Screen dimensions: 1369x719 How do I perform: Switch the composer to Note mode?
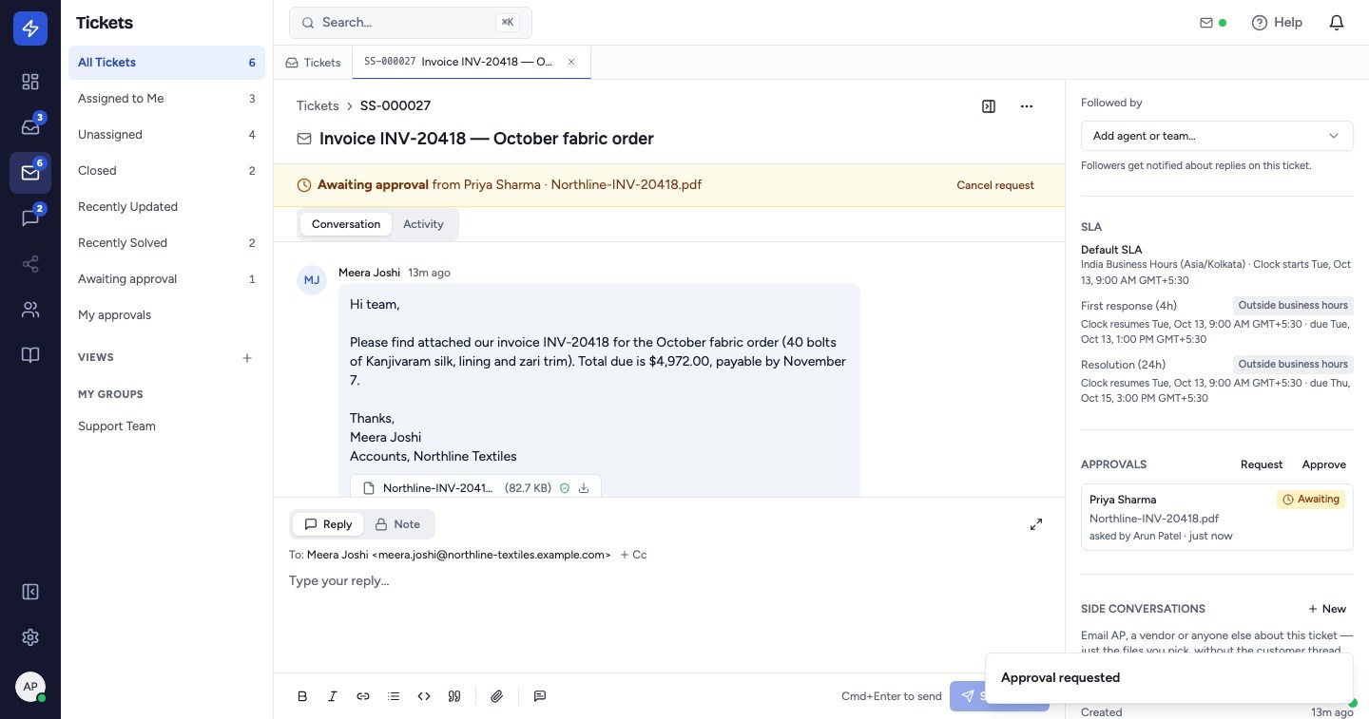[397, 524]
